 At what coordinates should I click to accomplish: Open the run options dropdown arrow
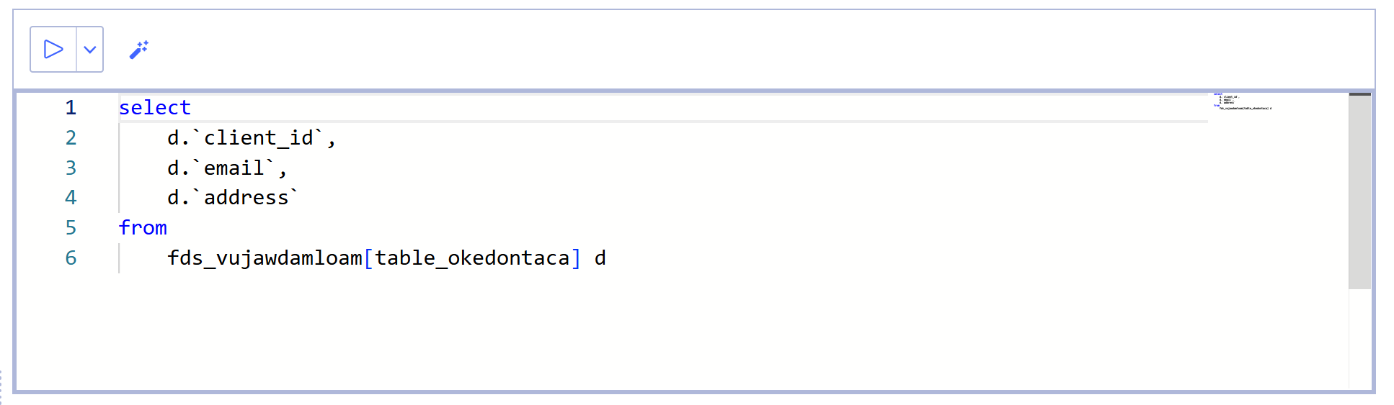[90, 49]
